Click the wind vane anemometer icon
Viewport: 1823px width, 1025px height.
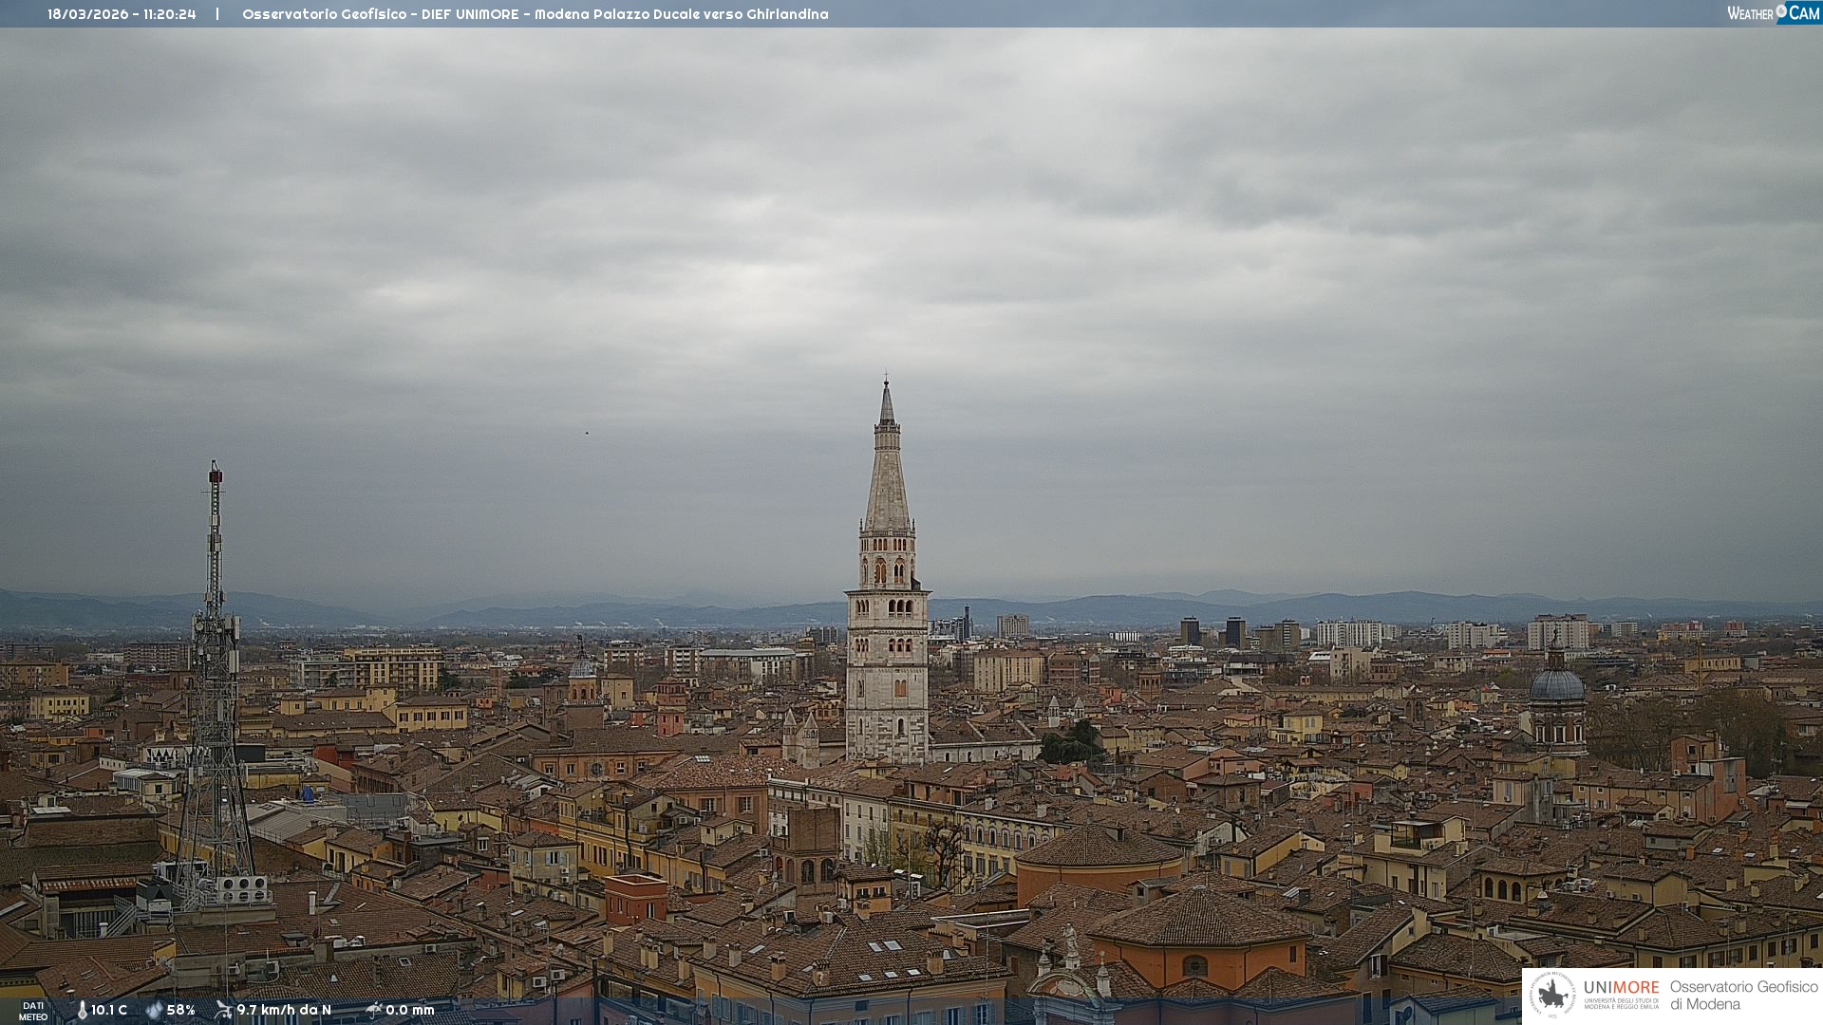tap(223, 1010)
